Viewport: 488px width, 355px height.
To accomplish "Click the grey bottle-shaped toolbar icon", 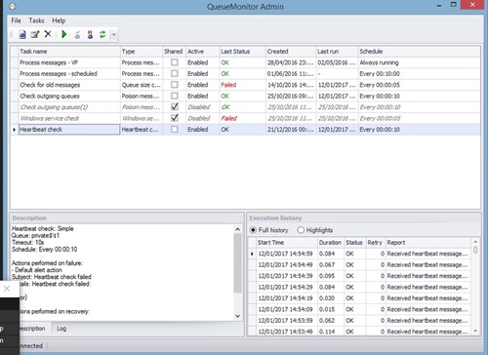I will [77, 34].
